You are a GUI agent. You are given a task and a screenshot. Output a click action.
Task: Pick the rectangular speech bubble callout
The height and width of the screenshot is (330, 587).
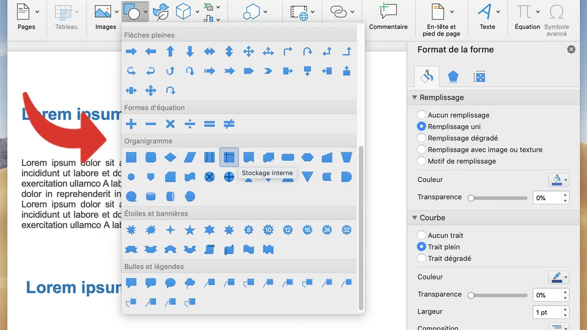click(131, 283)
